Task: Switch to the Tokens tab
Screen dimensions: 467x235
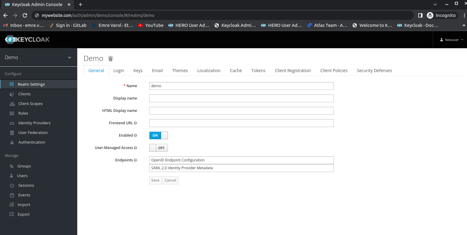Action: click(x=258, y=70)
